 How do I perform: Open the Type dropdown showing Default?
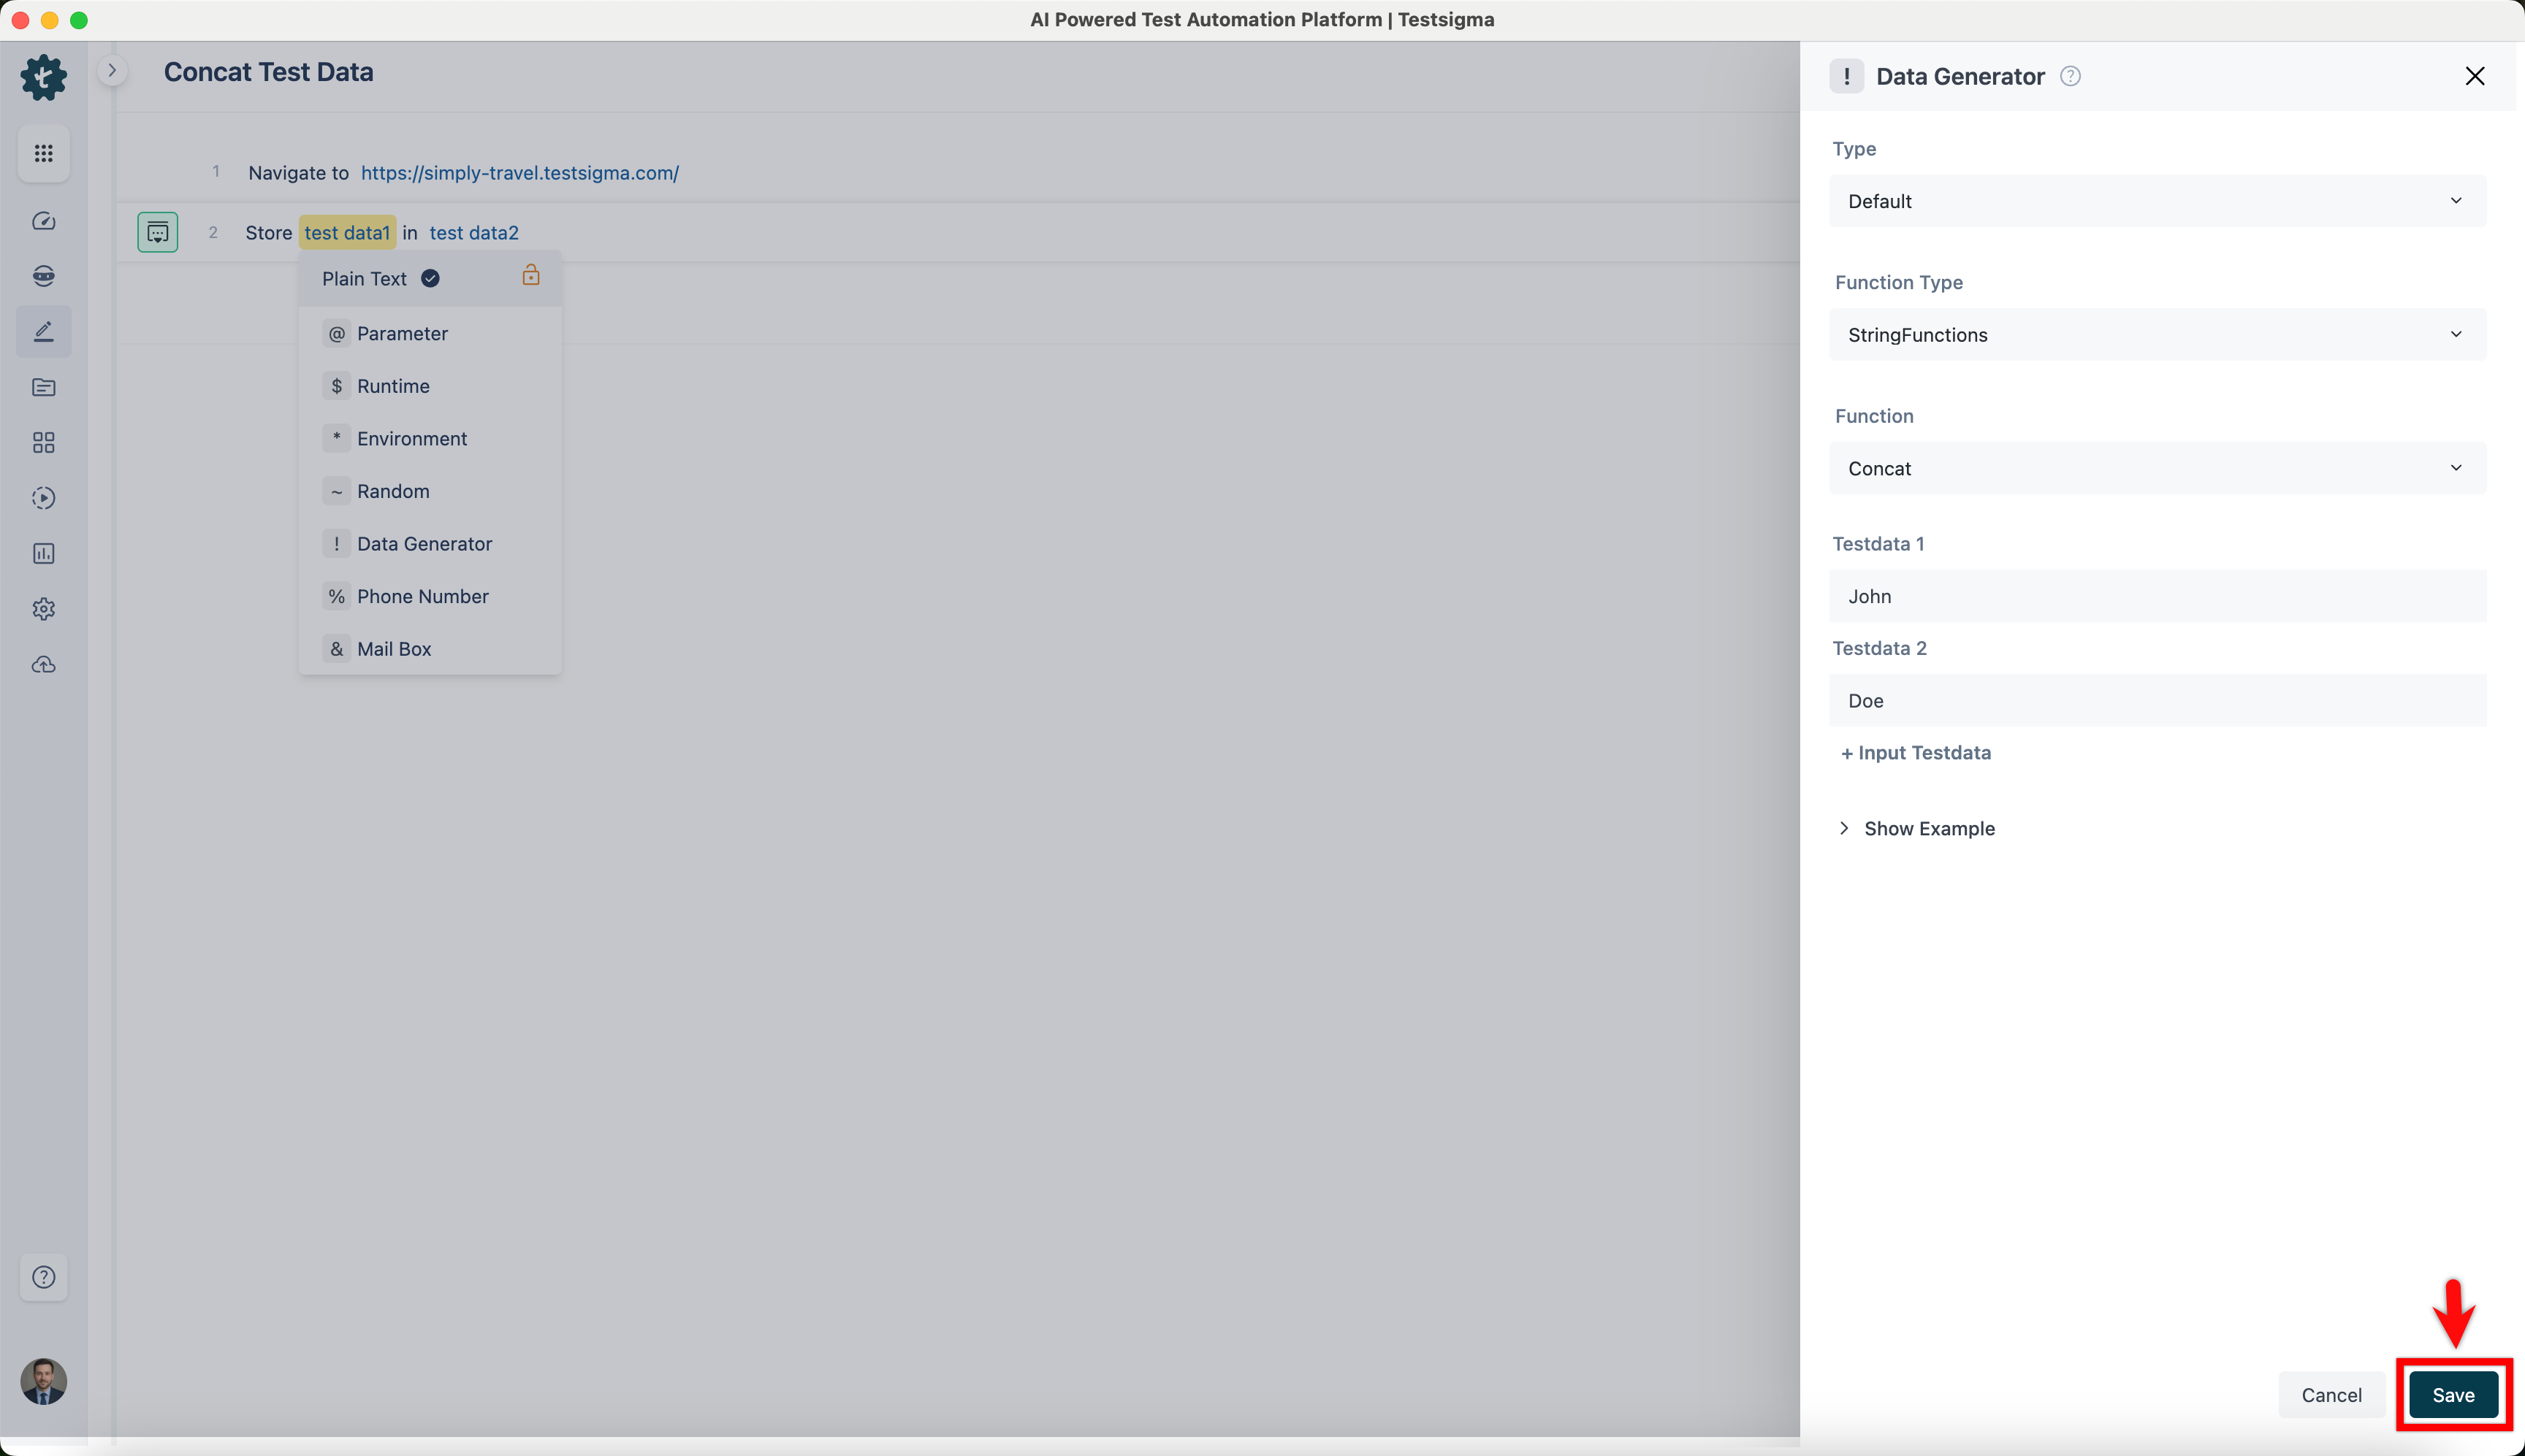(2157, 201)
